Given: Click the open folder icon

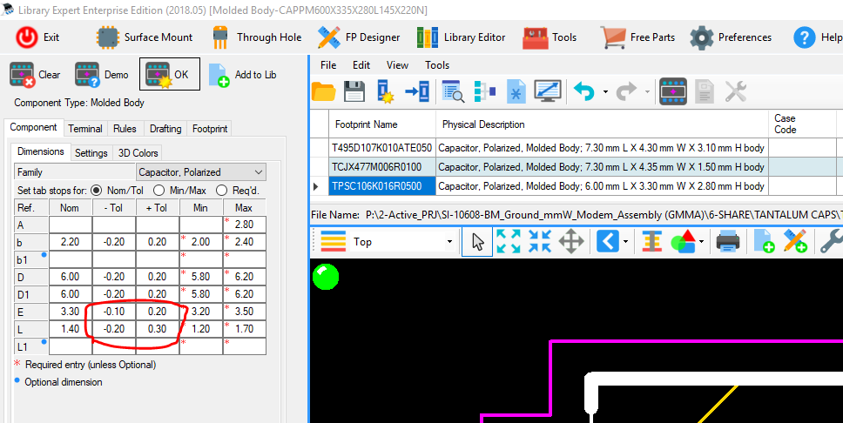Looking at the screenshot, I should coord(323,91).
